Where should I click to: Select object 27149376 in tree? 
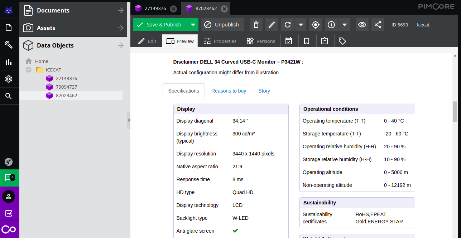[66, 78]
